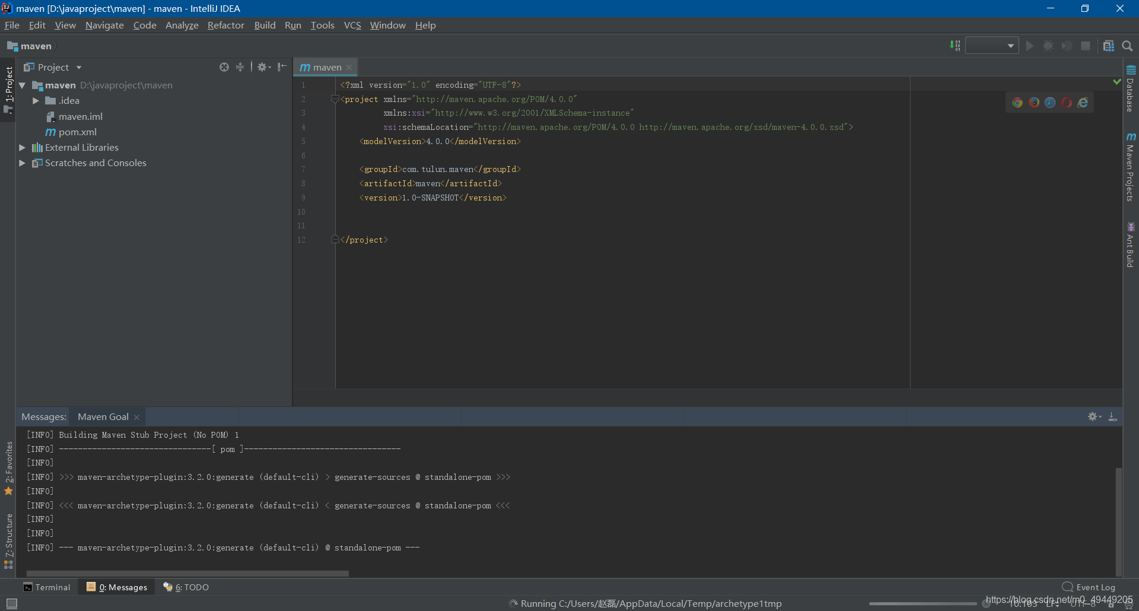
Task: Open the VCS menu
Action: (x=352, y=25)
